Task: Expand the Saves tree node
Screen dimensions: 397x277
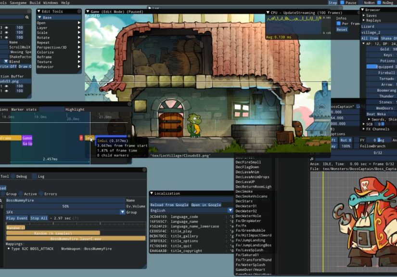Action: click(x=364, y=15)
